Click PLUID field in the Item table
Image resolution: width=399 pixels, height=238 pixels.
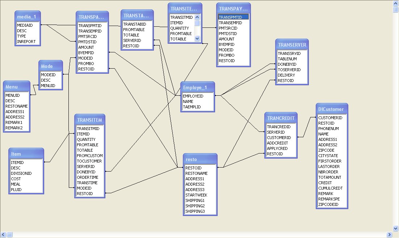coord(16,190)
